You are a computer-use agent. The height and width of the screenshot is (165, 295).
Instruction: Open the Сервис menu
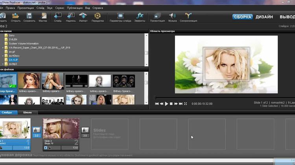60,8
